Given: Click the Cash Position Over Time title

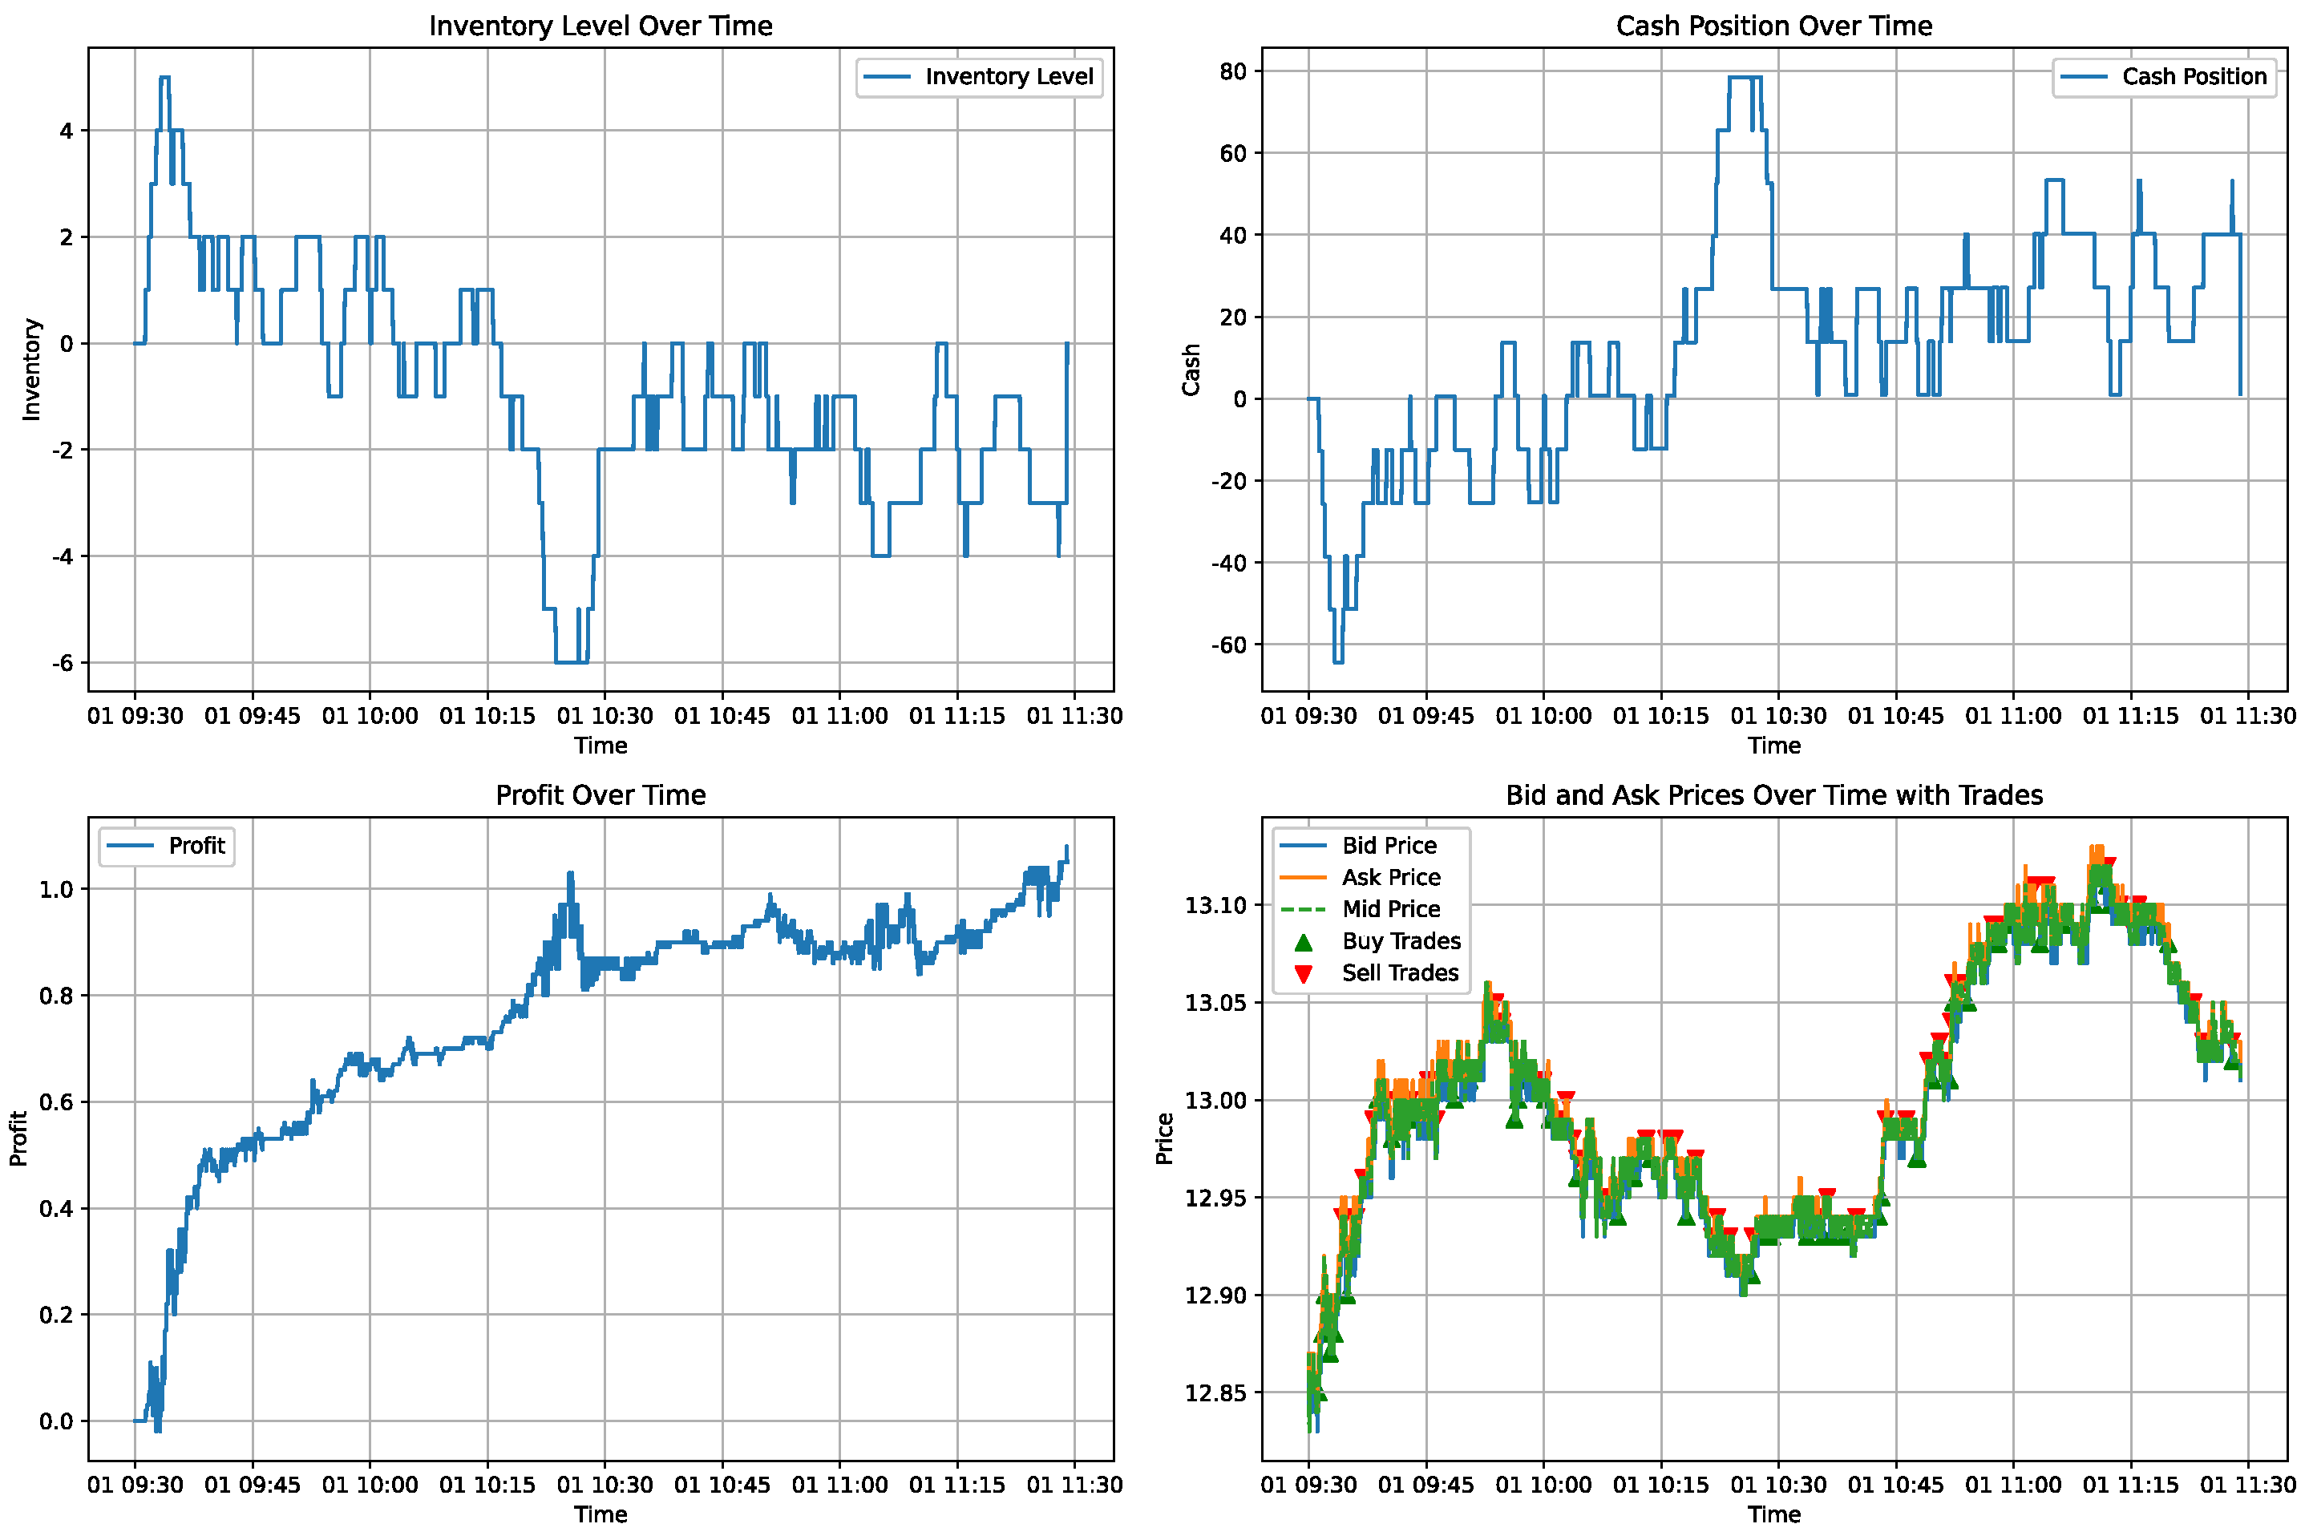Looking at the screenshot, I should [x=1773, y=26].
